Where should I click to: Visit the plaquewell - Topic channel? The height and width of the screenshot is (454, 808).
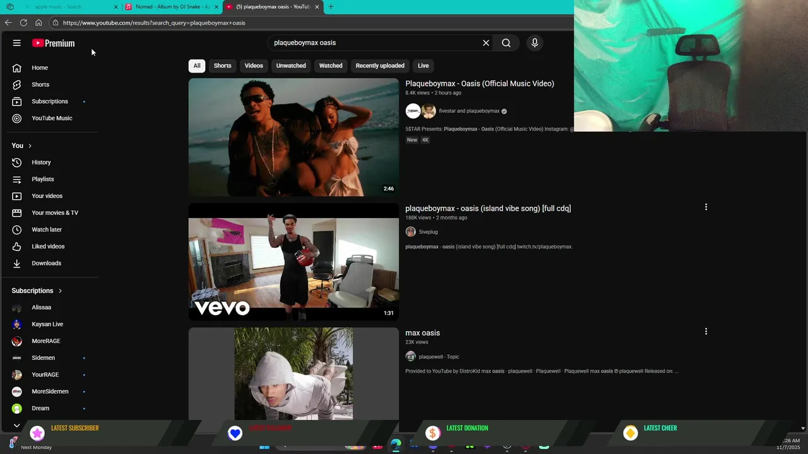pos(439,357)
